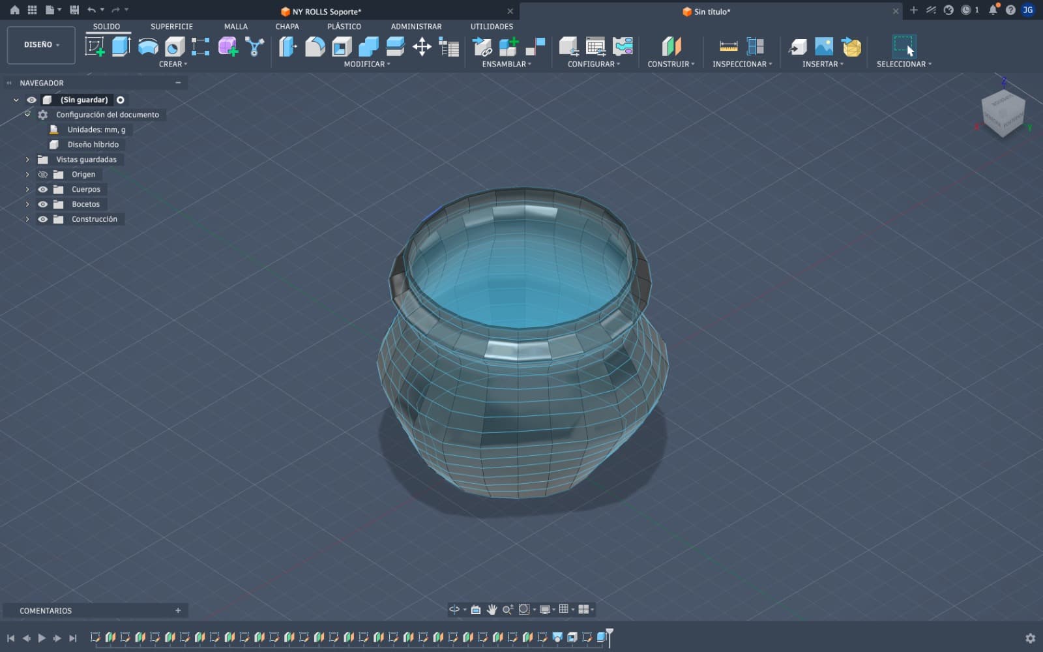Toggle visibility of the (Sin guardar) root component
The image size is (1043, 652).
tap(31, 100)
